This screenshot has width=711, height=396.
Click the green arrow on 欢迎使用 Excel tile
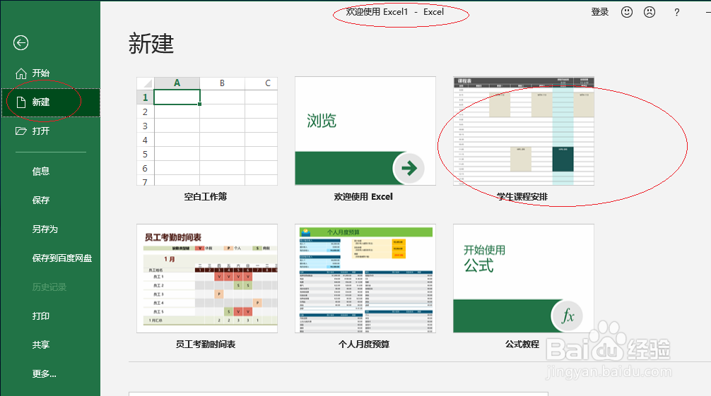pyautogui.click(x=409, y=168)
